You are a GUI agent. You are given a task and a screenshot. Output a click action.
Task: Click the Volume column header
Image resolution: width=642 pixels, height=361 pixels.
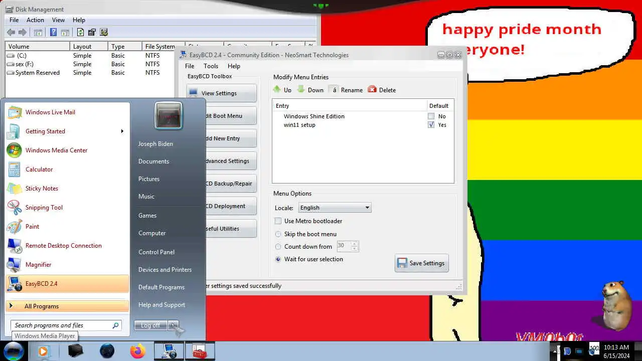pyautogui.click(x=38, y=46)
